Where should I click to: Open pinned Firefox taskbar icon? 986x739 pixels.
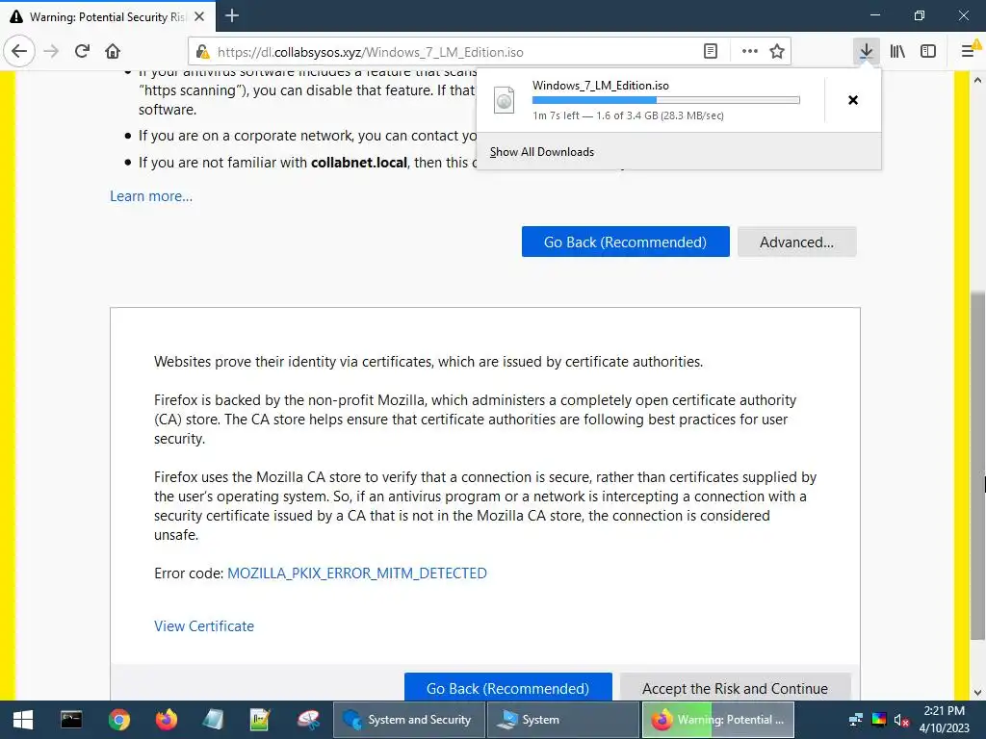coord(166,720)
